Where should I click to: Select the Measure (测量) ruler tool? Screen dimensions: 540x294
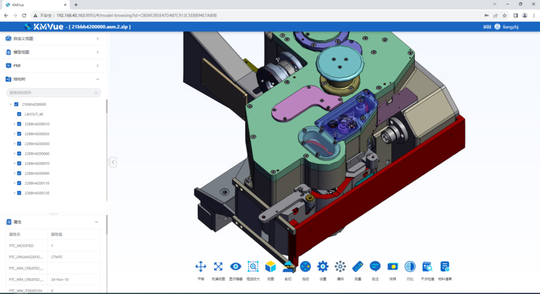tap(358, 266)
